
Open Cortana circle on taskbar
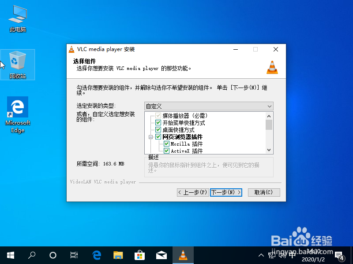point(53,255)
